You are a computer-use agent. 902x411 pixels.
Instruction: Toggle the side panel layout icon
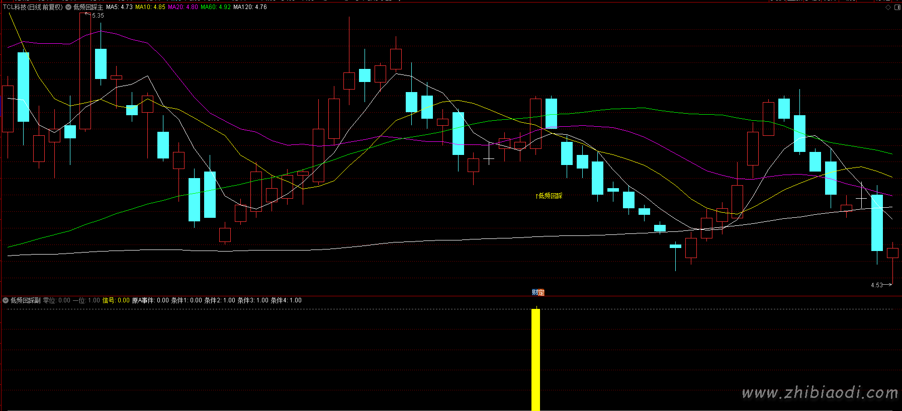tap(897, 8)
